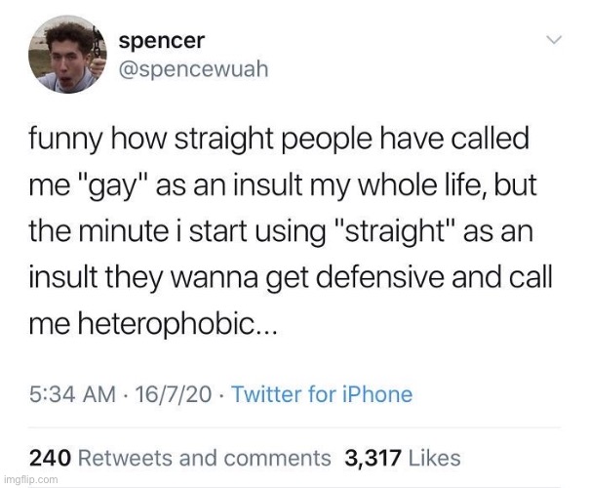Open the imgflip.com watermark
The width and height of the screenshot is (589, 488).
(x=31, y=480)
